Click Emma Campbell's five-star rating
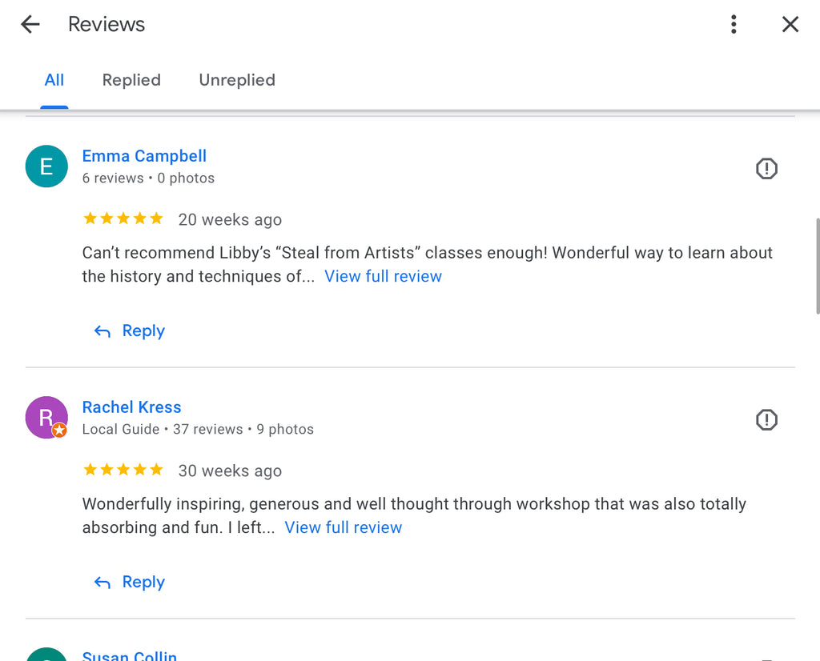The image size is (820, 661). coord(123,218)
